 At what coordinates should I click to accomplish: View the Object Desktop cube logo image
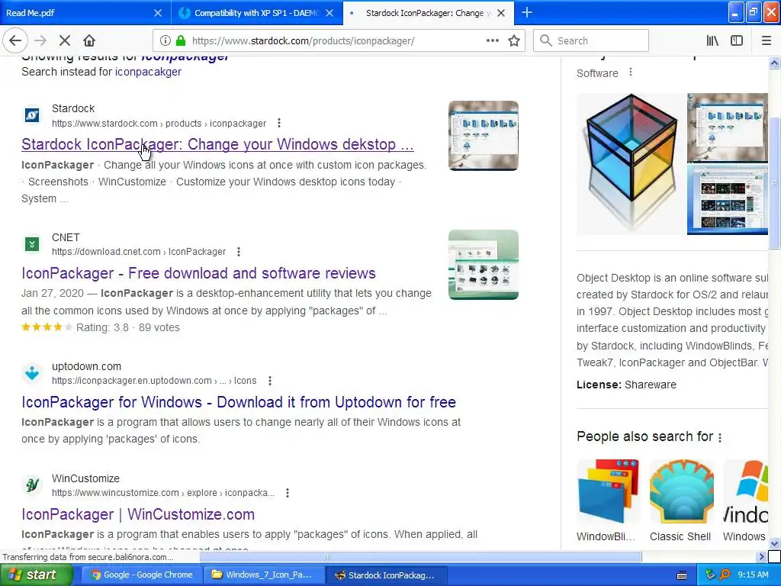tap(631, 163)
